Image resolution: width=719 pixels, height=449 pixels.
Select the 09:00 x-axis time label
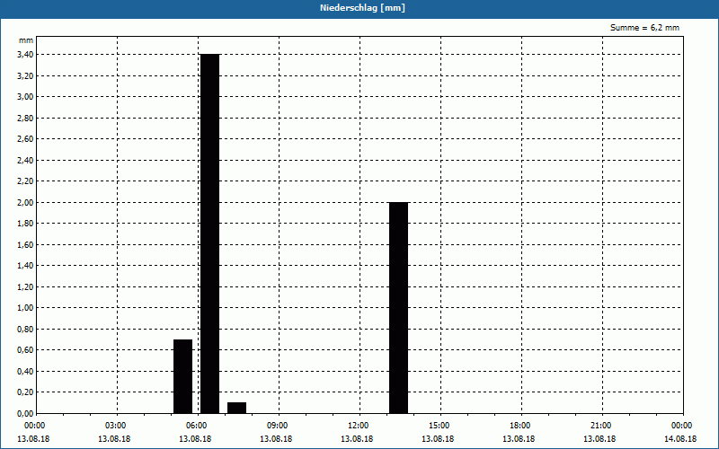click(278, 426)
